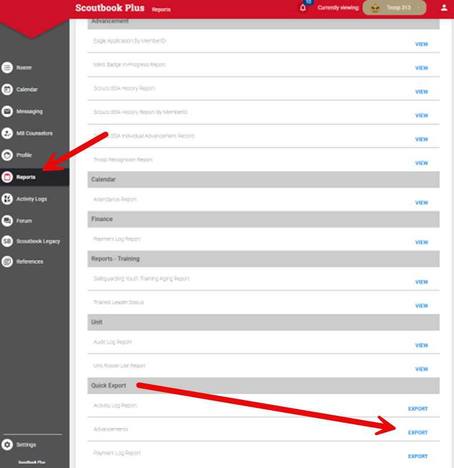Screen dimensions: 454x468
Task: Open the Profile menu label
Action: coord(24,155)
